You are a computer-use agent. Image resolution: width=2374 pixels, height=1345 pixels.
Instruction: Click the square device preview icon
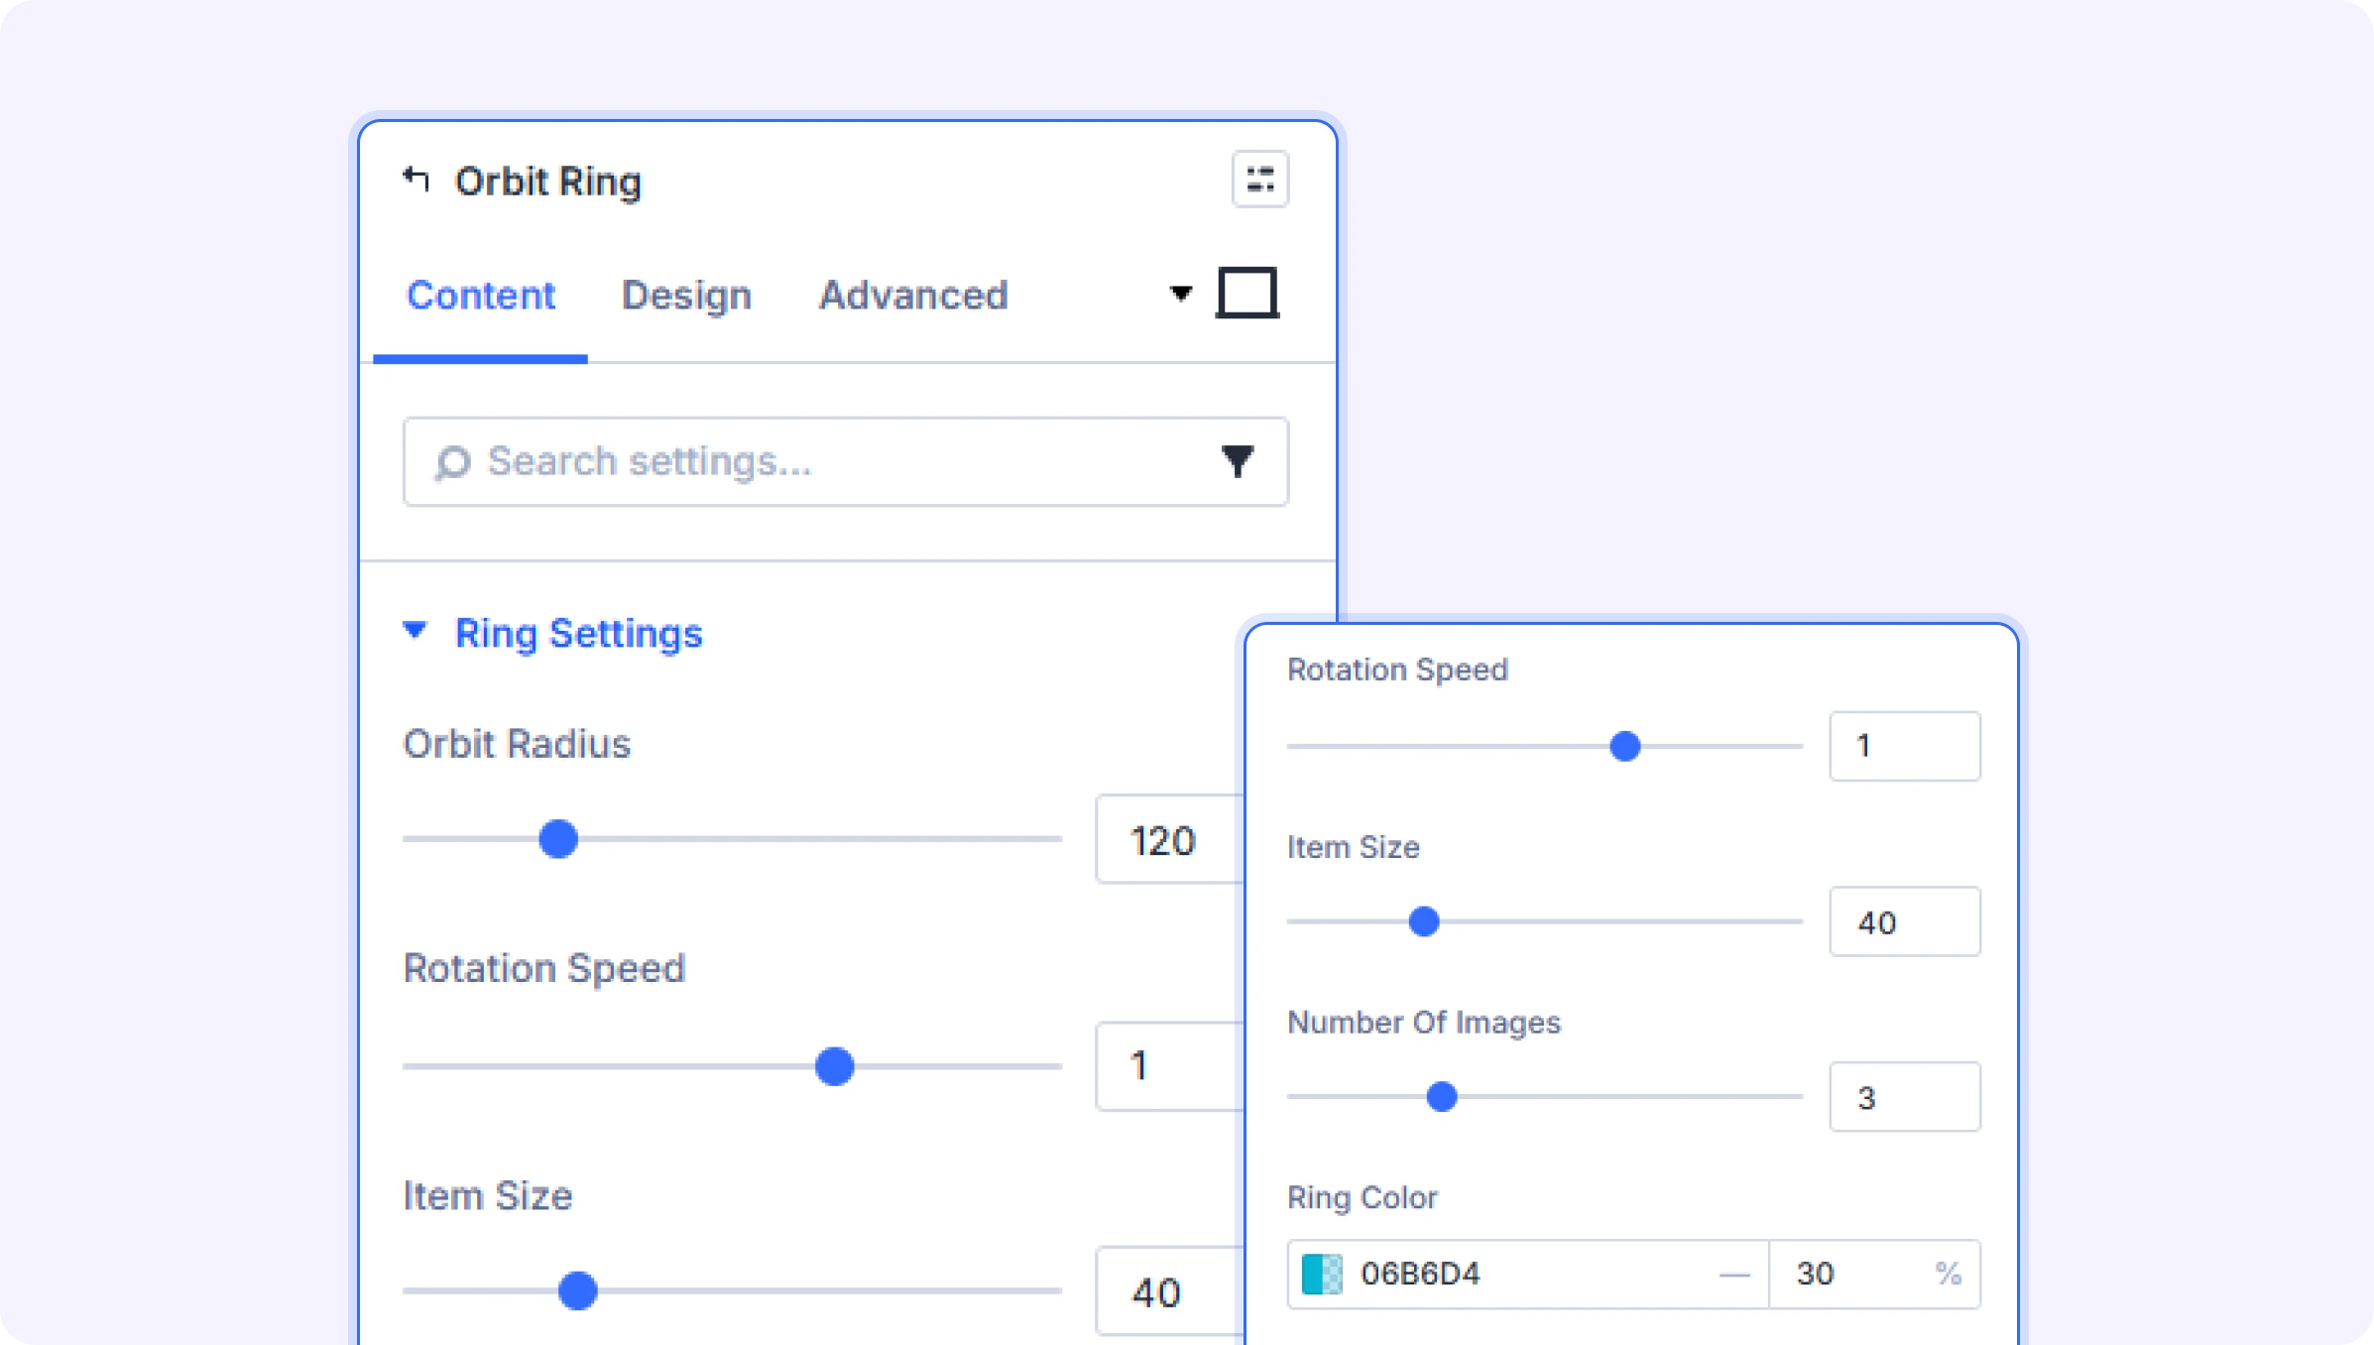1247,294
